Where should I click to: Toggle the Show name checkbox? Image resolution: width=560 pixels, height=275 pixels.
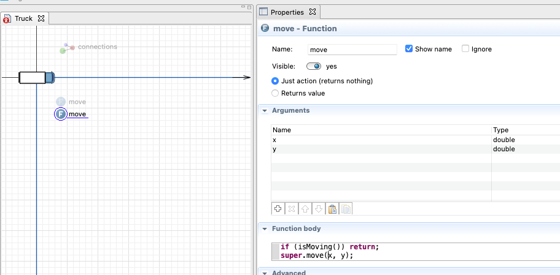(x=409, y=49)
